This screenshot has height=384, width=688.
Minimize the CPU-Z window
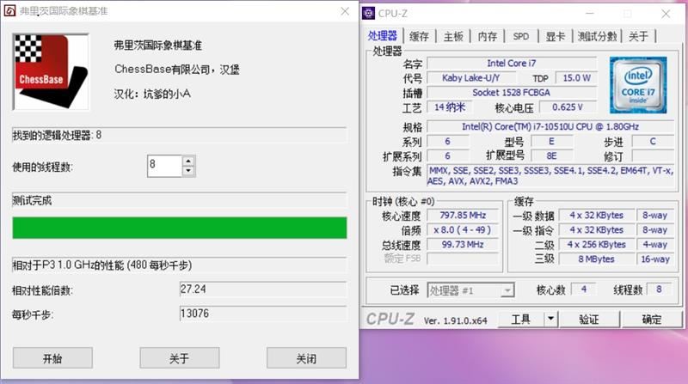[x=590, y=14]
